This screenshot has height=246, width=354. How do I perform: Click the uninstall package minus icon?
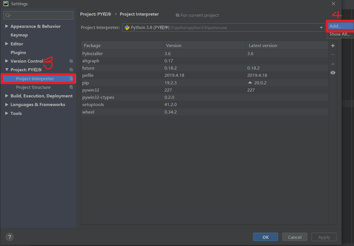pyautogui.click(x=333, y=55)
